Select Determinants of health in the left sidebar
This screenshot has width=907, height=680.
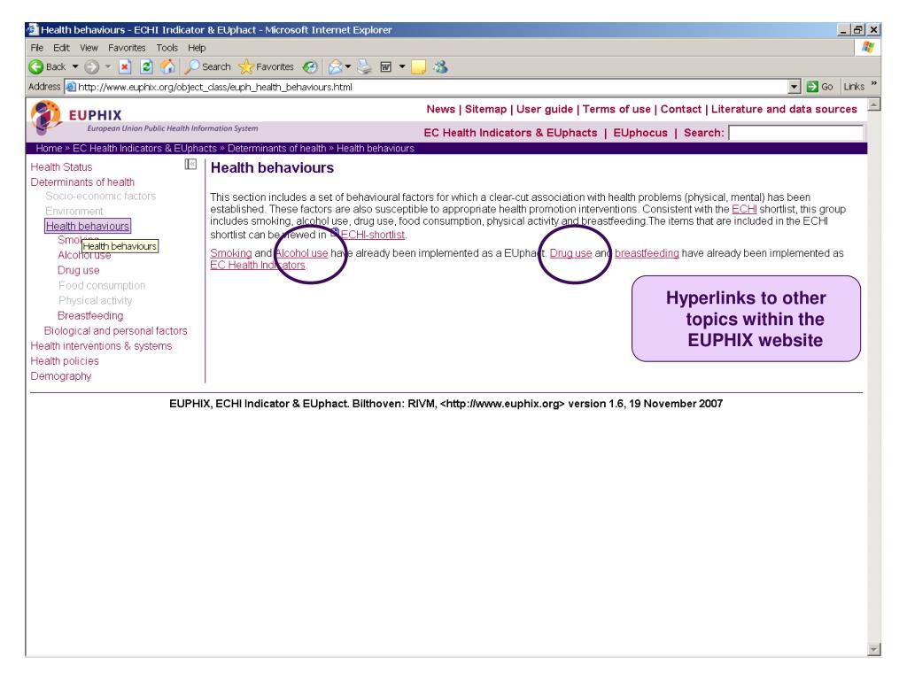click(82, 182)
